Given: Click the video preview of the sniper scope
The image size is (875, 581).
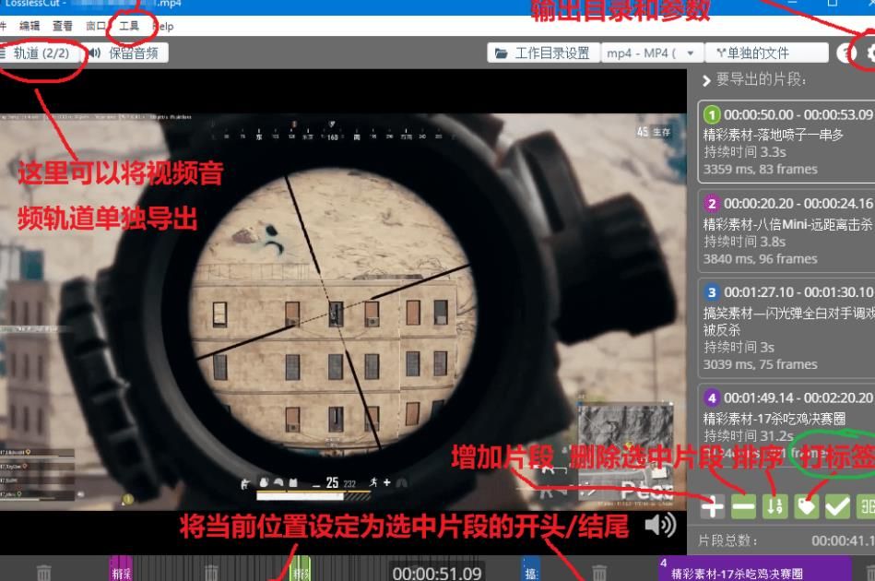Looking at the screenshot, I should coord(343,313).
